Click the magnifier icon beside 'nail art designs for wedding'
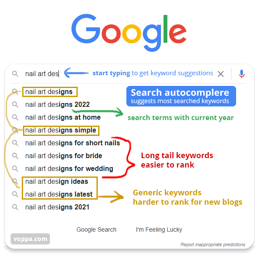 click(x=15, y=169)
